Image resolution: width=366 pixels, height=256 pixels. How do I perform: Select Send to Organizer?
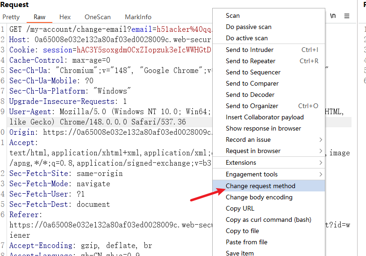click(269, 106)
